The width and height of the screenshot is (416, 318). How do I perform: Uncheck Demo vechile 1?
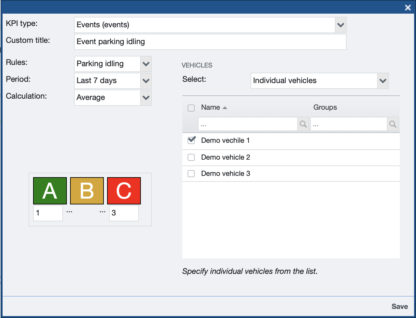(x=191, y=140)
